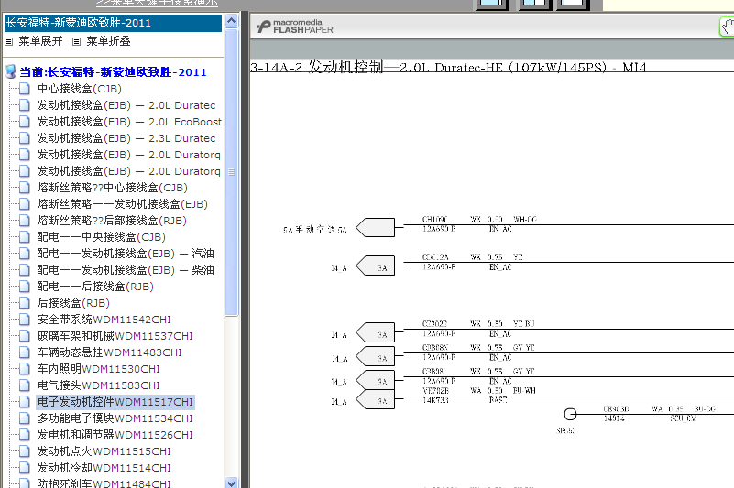Open 电气接头WDM11583CHI entry
This screenshot has width=734, height=488.
[x=99, y=385]
